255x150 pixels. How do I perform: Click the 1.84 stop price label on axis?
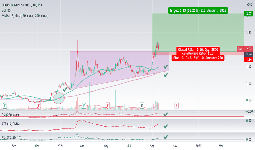pyautogui.click(x=249, y=59)
